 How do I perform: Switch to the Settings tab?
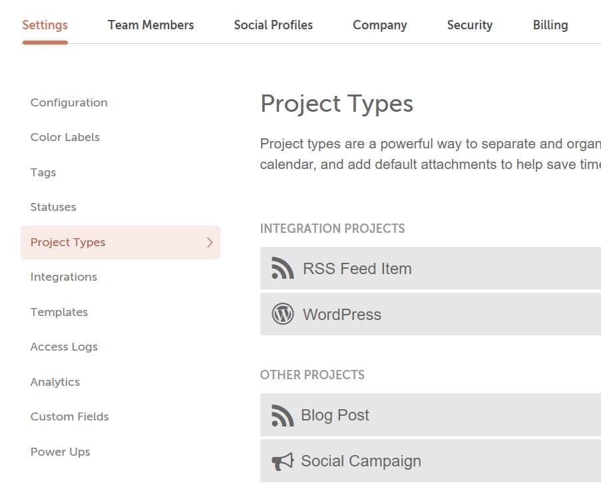coord(45,25)
